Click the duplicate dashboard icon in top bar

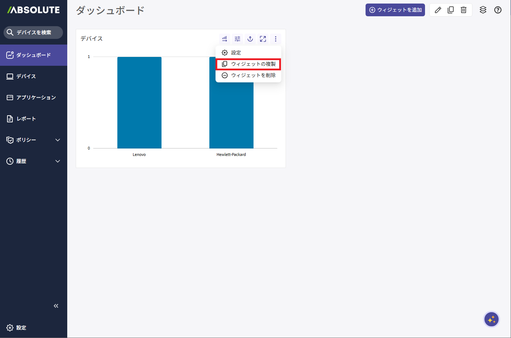pyautogui.click(x=451, y=10)
